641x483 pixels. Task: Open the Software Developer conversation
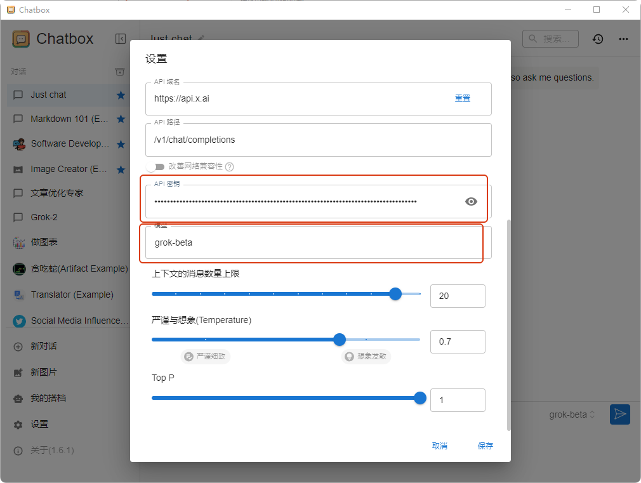pyautogui.click(x=69, y=144)
